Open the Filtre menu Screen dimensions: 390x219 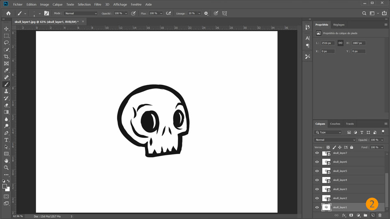coord(97,4)
